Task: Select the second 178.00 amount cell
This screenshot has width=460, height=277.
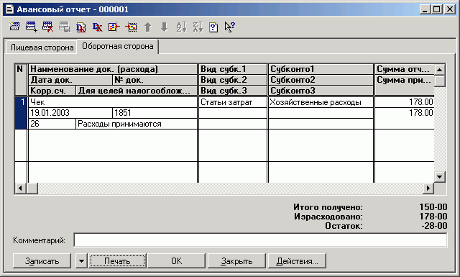Action: pyautogui.click(x=405, y=113)
